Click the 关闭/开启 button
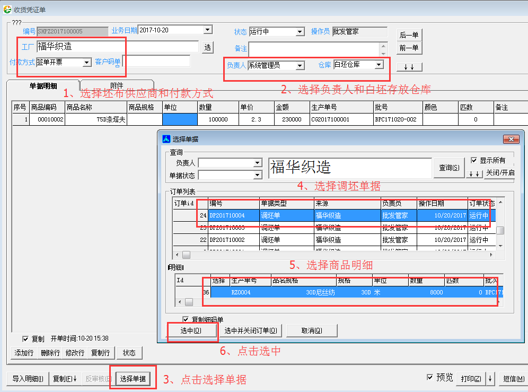This screenshot has width=528, height=392. [x=500, y=172]
